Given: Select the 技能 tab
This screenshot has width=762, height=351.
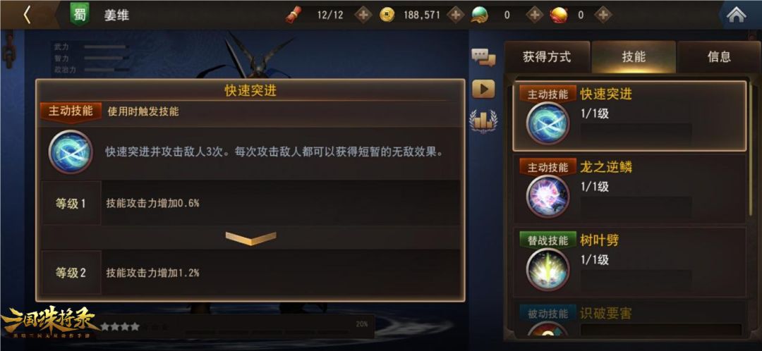Looking at the screenshot, I should [634, 57].
